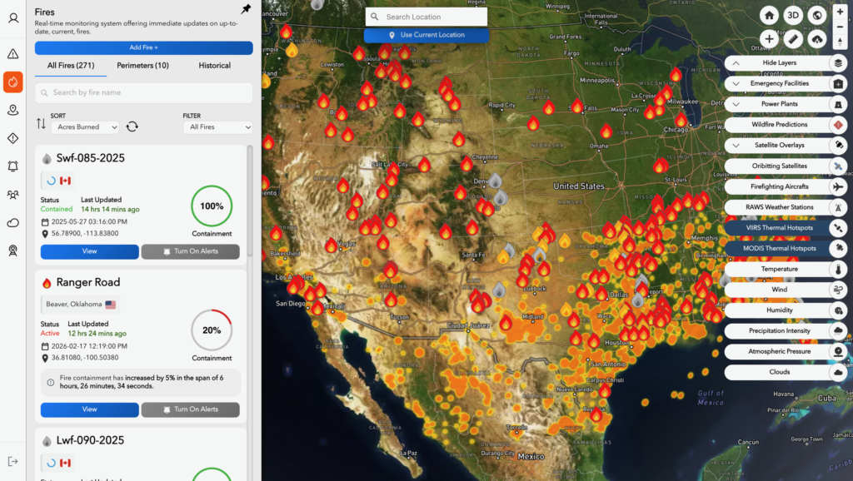Screen dimensions: 853x481
Task: Open the cloud weather sidebar icon
Action: 13,223
